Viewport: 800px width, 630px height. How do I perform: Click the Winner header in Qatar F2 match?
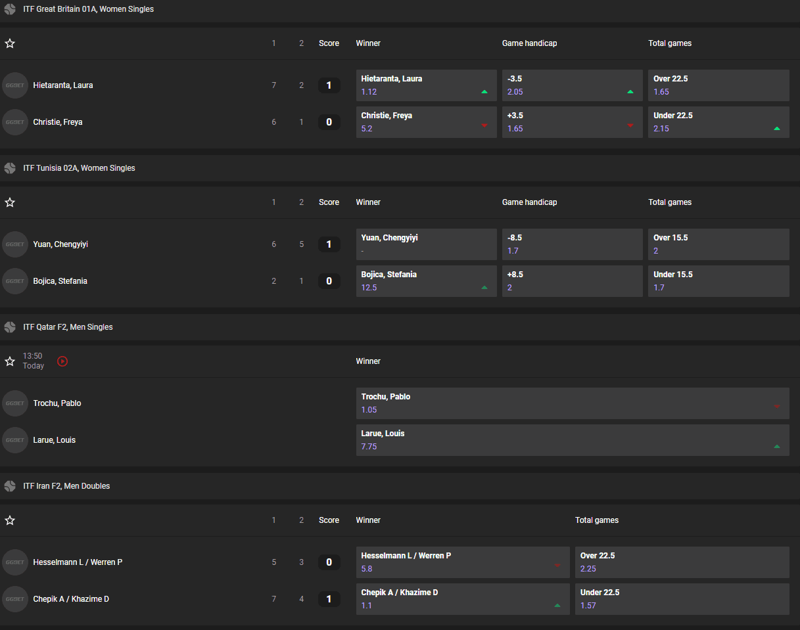pyautogui.click(x=368, y=361)
